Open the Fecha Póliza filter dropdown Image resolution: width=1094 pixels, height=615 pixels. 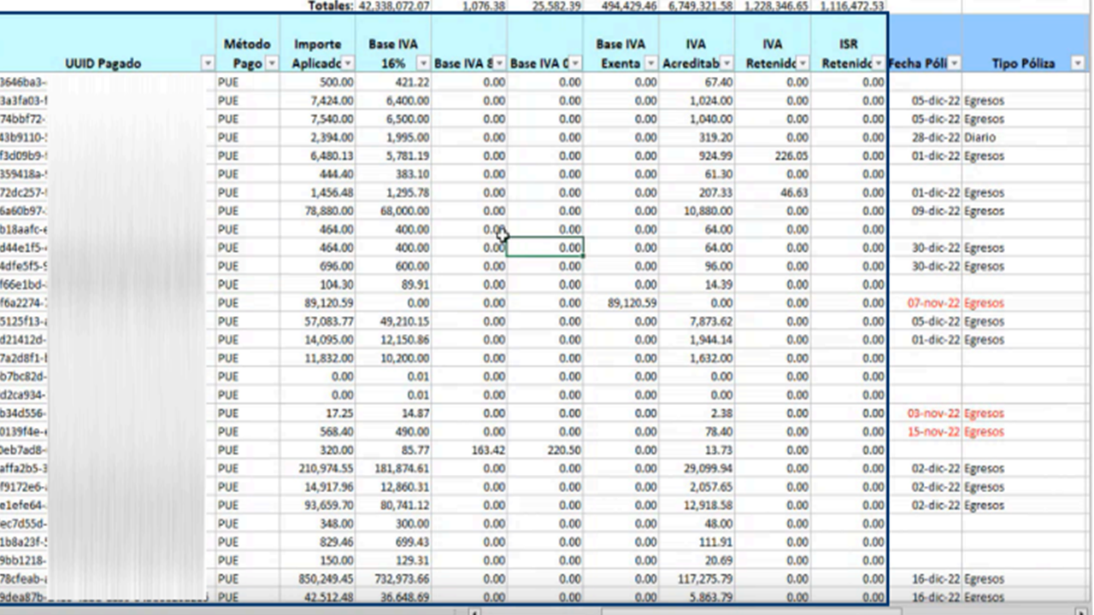954,63
